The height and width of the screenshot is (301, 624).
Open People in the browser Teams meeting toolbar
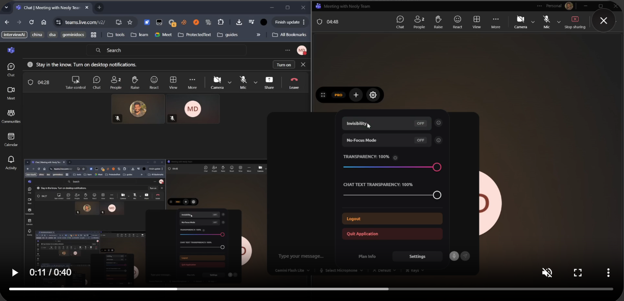[116, 82]
